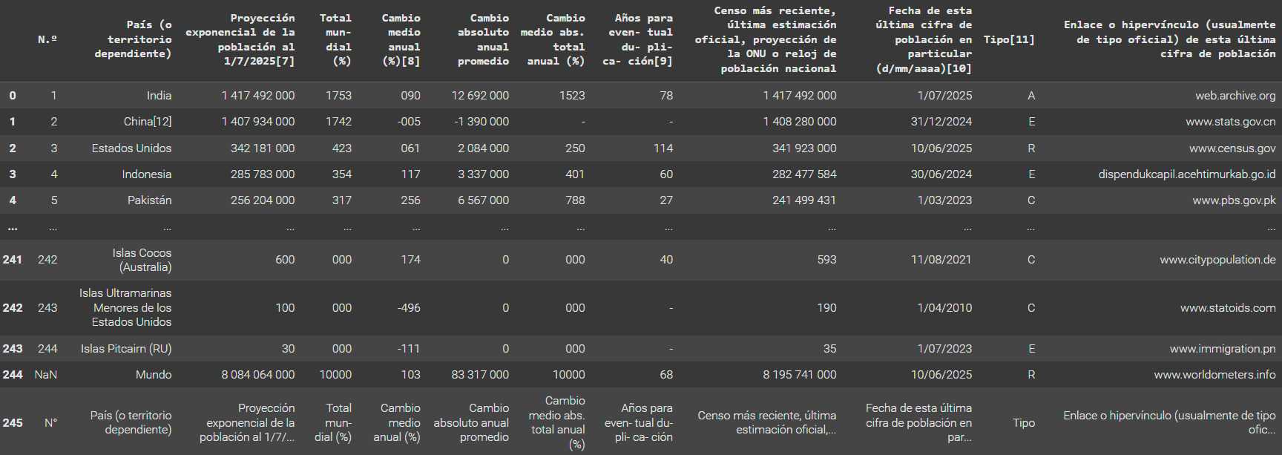Click the www.citypopulation.de link

[1217, 260]
